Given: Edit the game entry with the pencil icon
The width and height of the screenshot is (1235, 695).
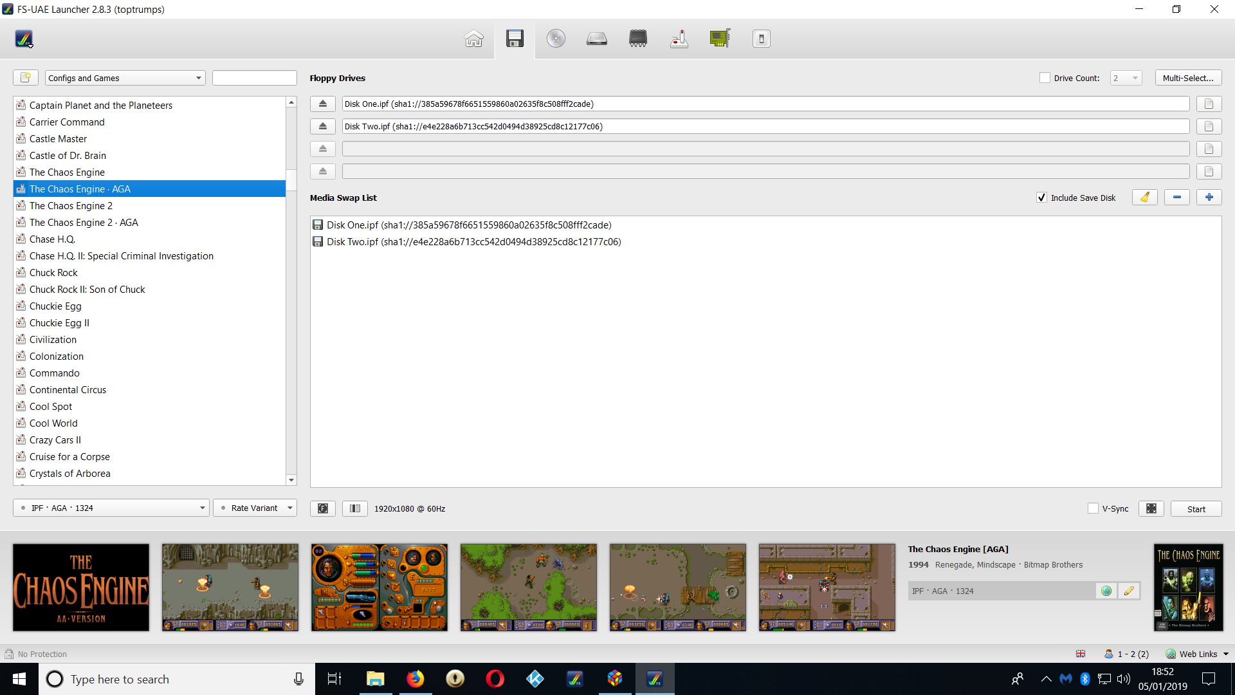Looking at the screenshot, I should 1129,591.
